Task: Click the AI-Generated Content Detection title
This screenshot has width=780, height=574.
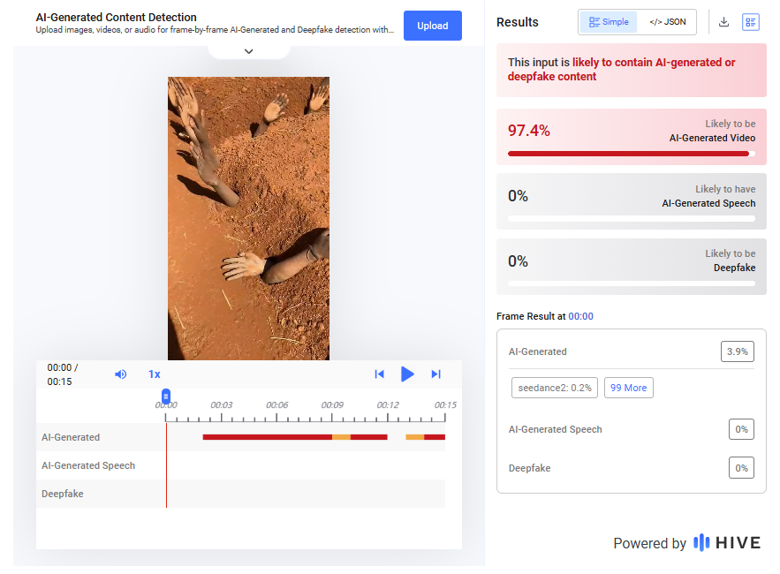Action: coord(117,17)
